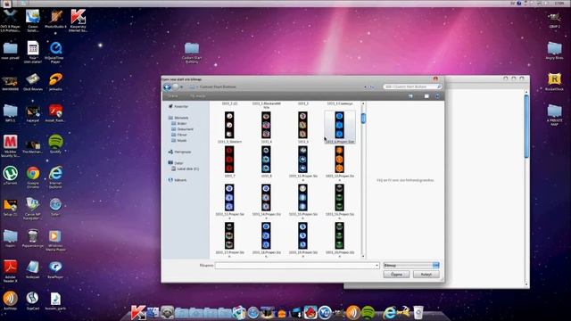Viewport: 571px width, 321px height.
Task: Open the Dokument library
Action: pyautogui.click(x=182, y=129)
